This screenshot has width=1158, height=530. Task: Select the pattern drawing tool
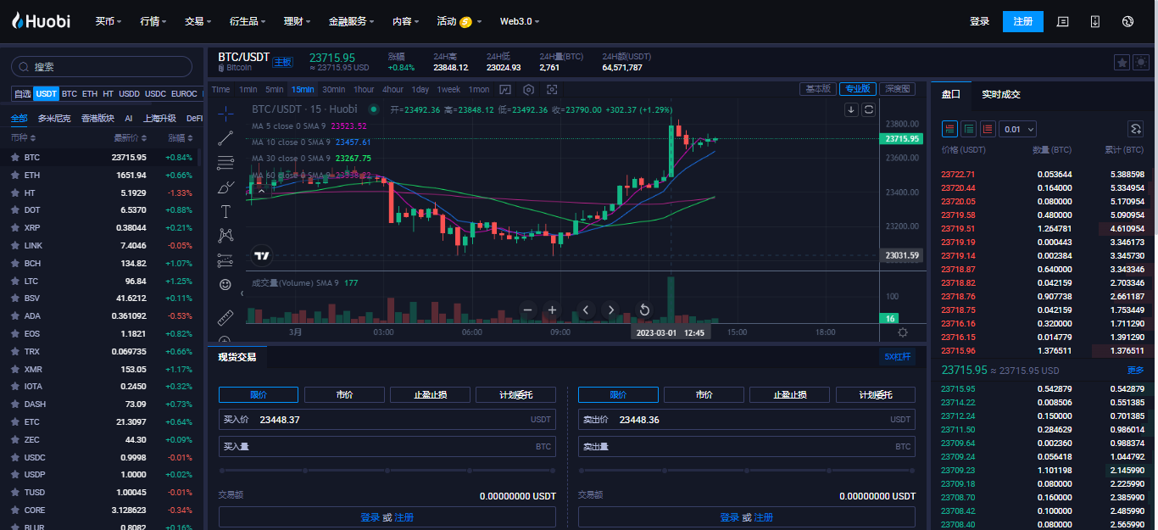pos(225,235)
